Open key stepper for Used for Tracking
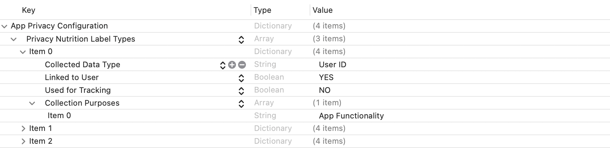This screenshot has width=610, height=148. point(241,91)
